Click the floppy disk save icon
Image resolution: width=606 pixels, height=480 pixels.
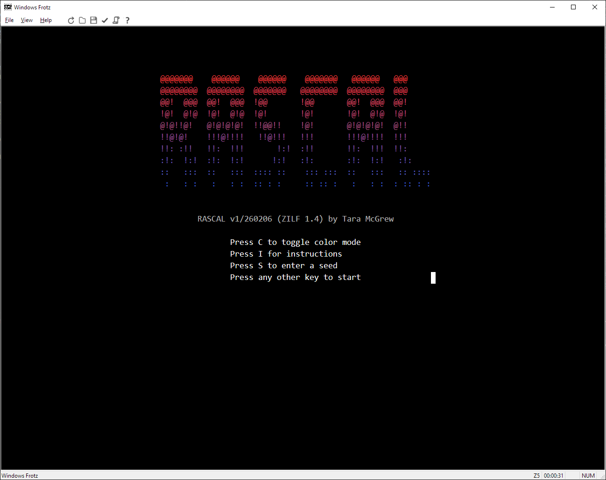click(x=93, y=20)
